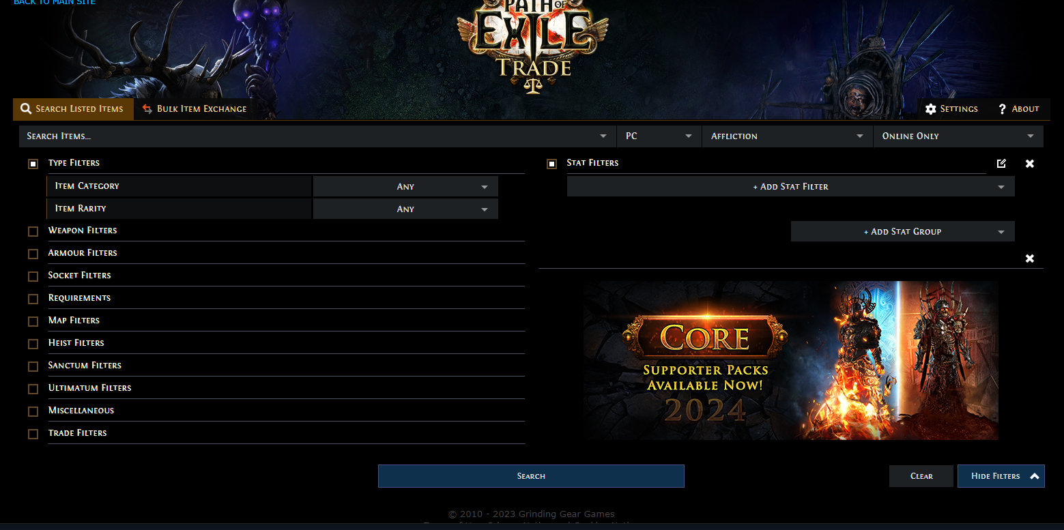Focus the Search Items field
The width and height of the screenshot is (1064, 530).
point(317,136)
